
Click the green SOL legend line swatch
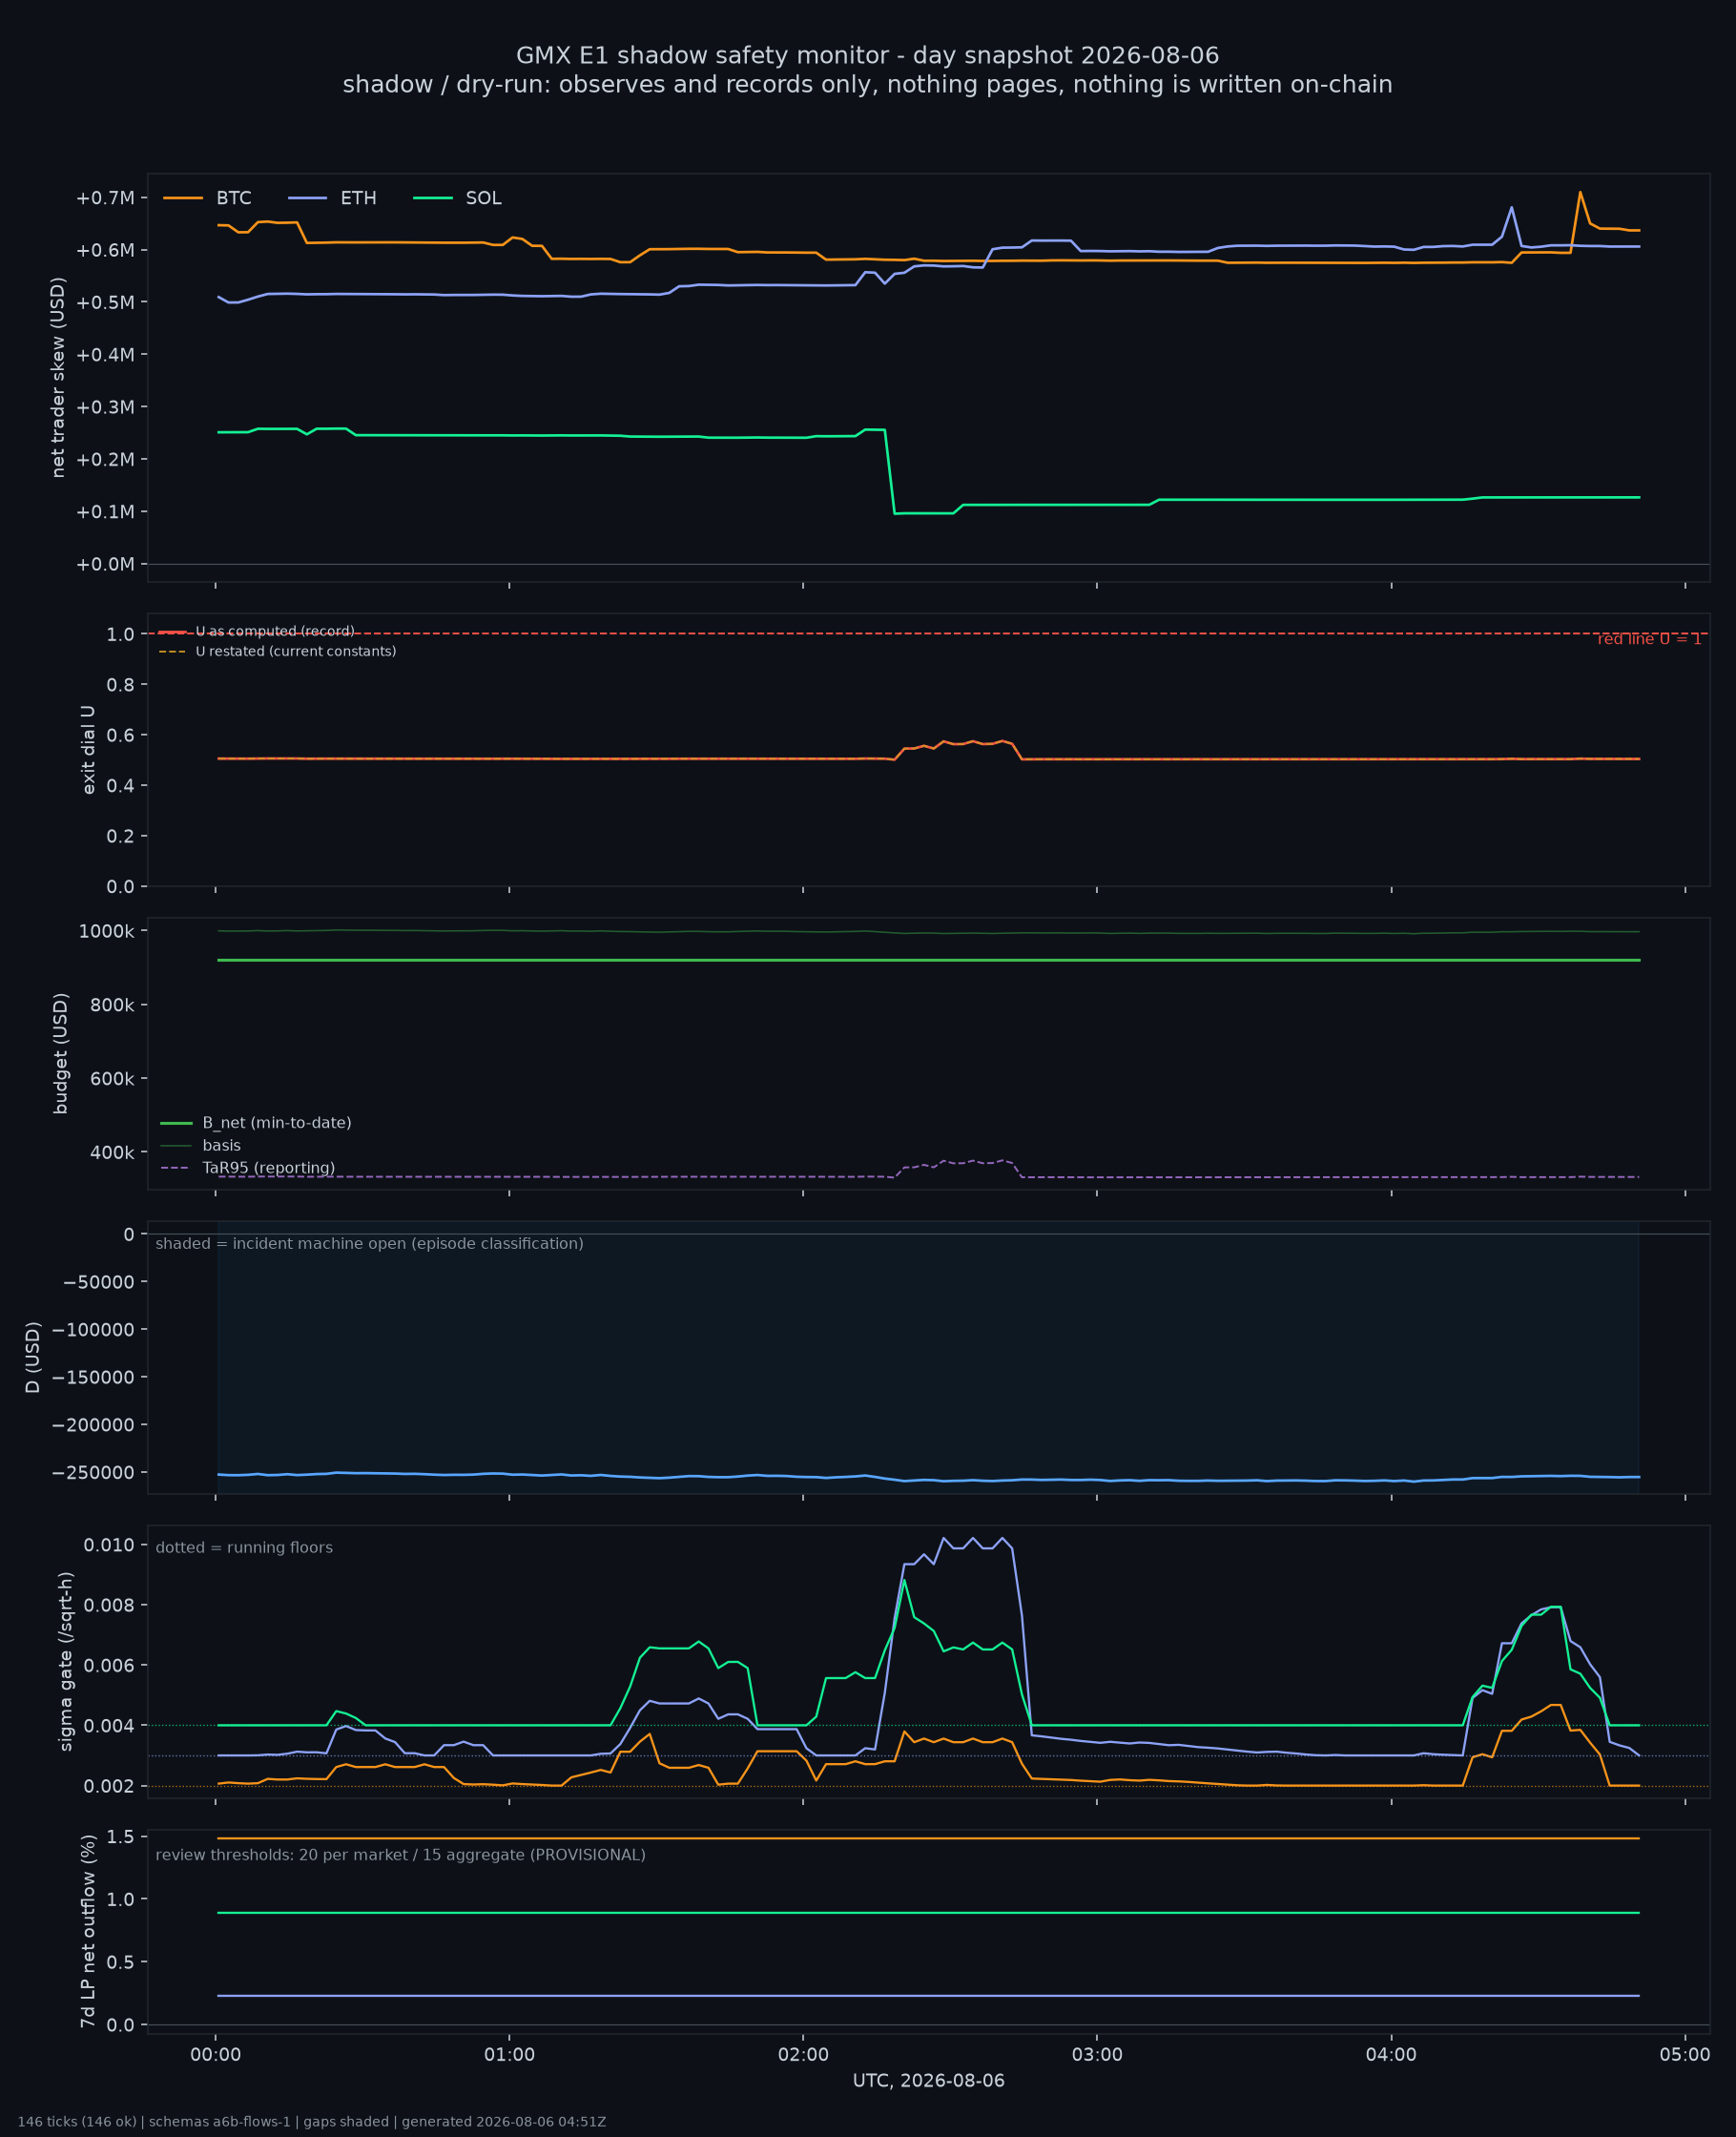(x=433, y=198)
